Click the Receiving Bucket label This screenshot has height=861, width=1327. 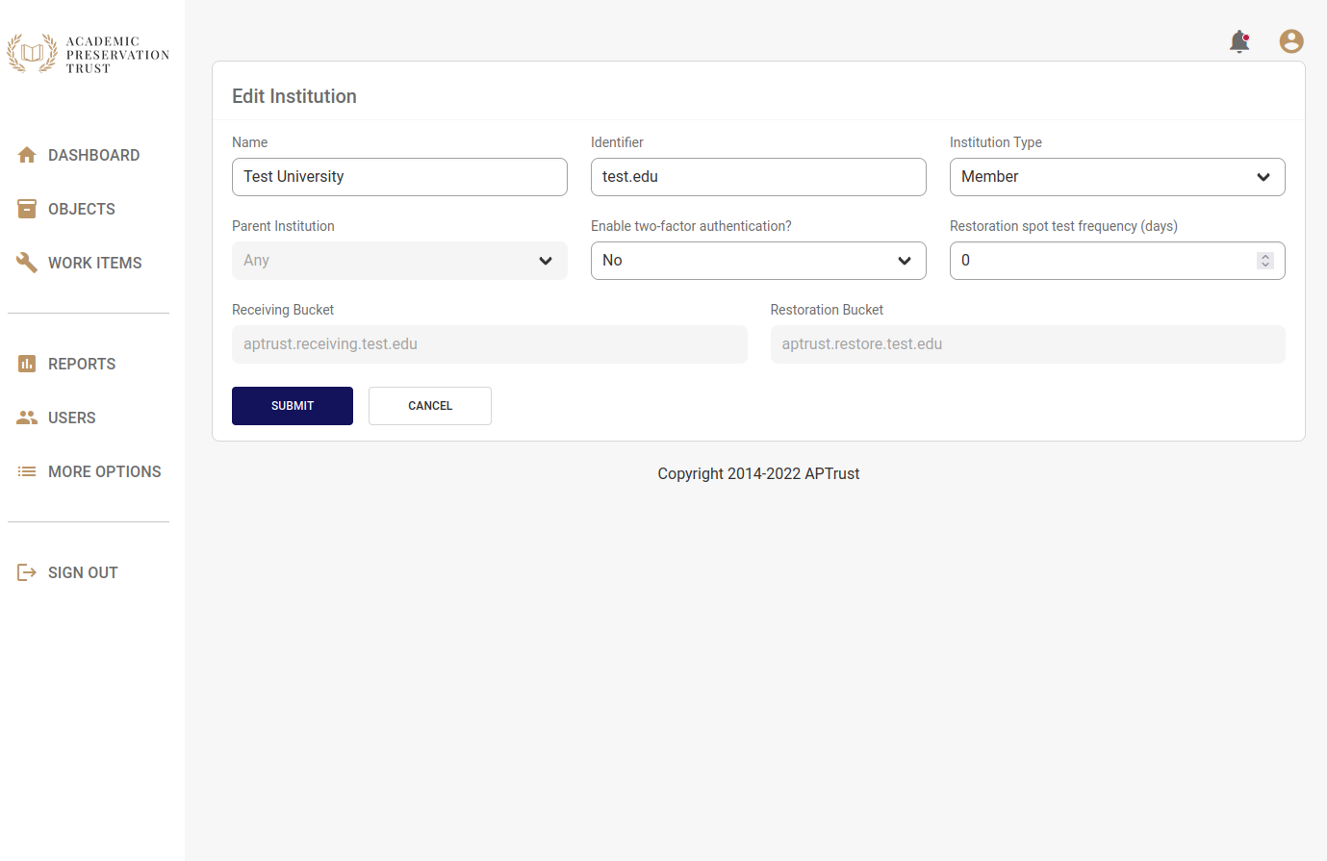point(283,310)
